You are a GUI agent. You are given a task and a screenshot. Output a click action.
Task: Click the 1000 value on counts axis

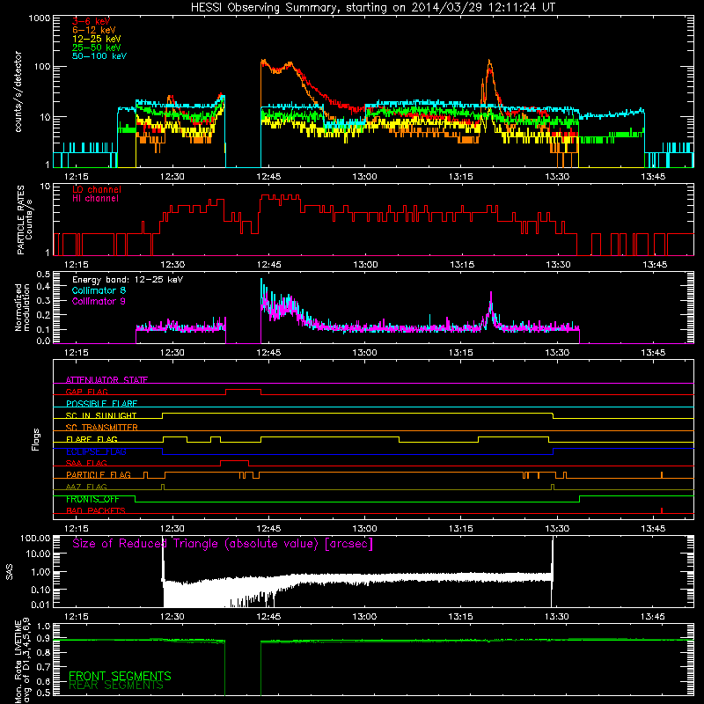point(40,18)
